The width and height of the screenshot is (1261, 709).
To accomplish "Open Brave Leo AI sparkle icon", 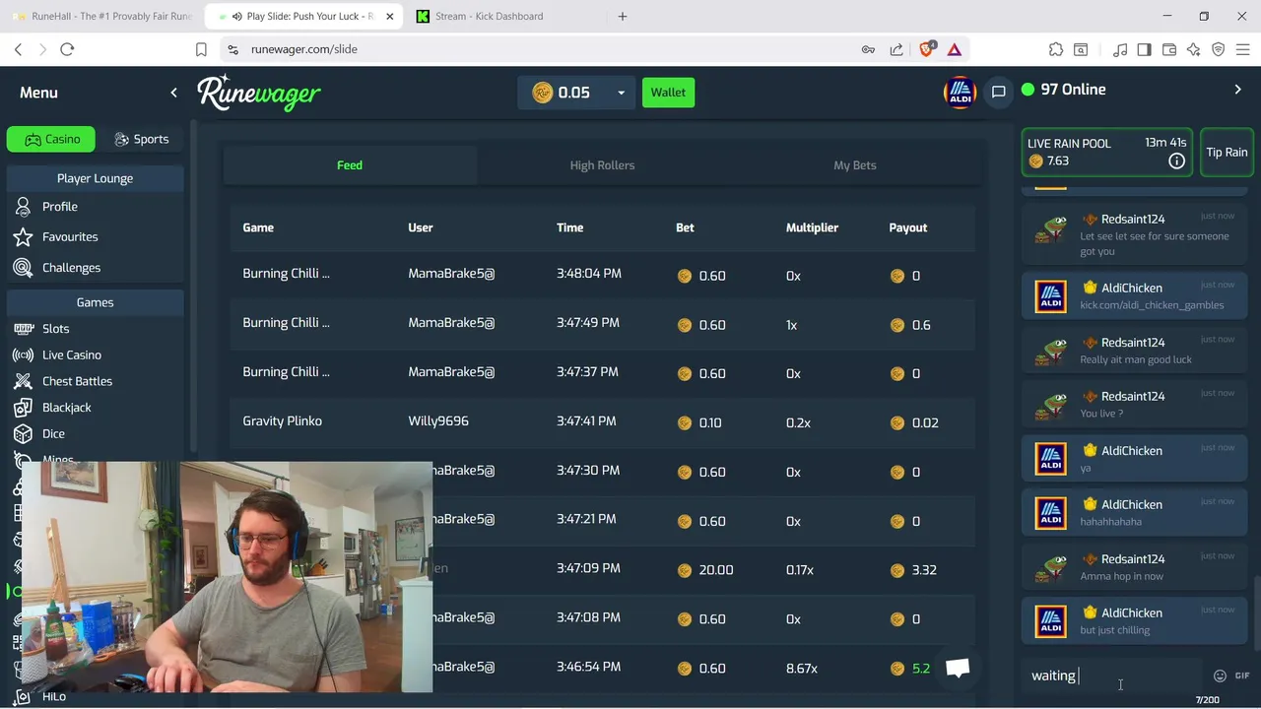I will tap(1194, 49).
